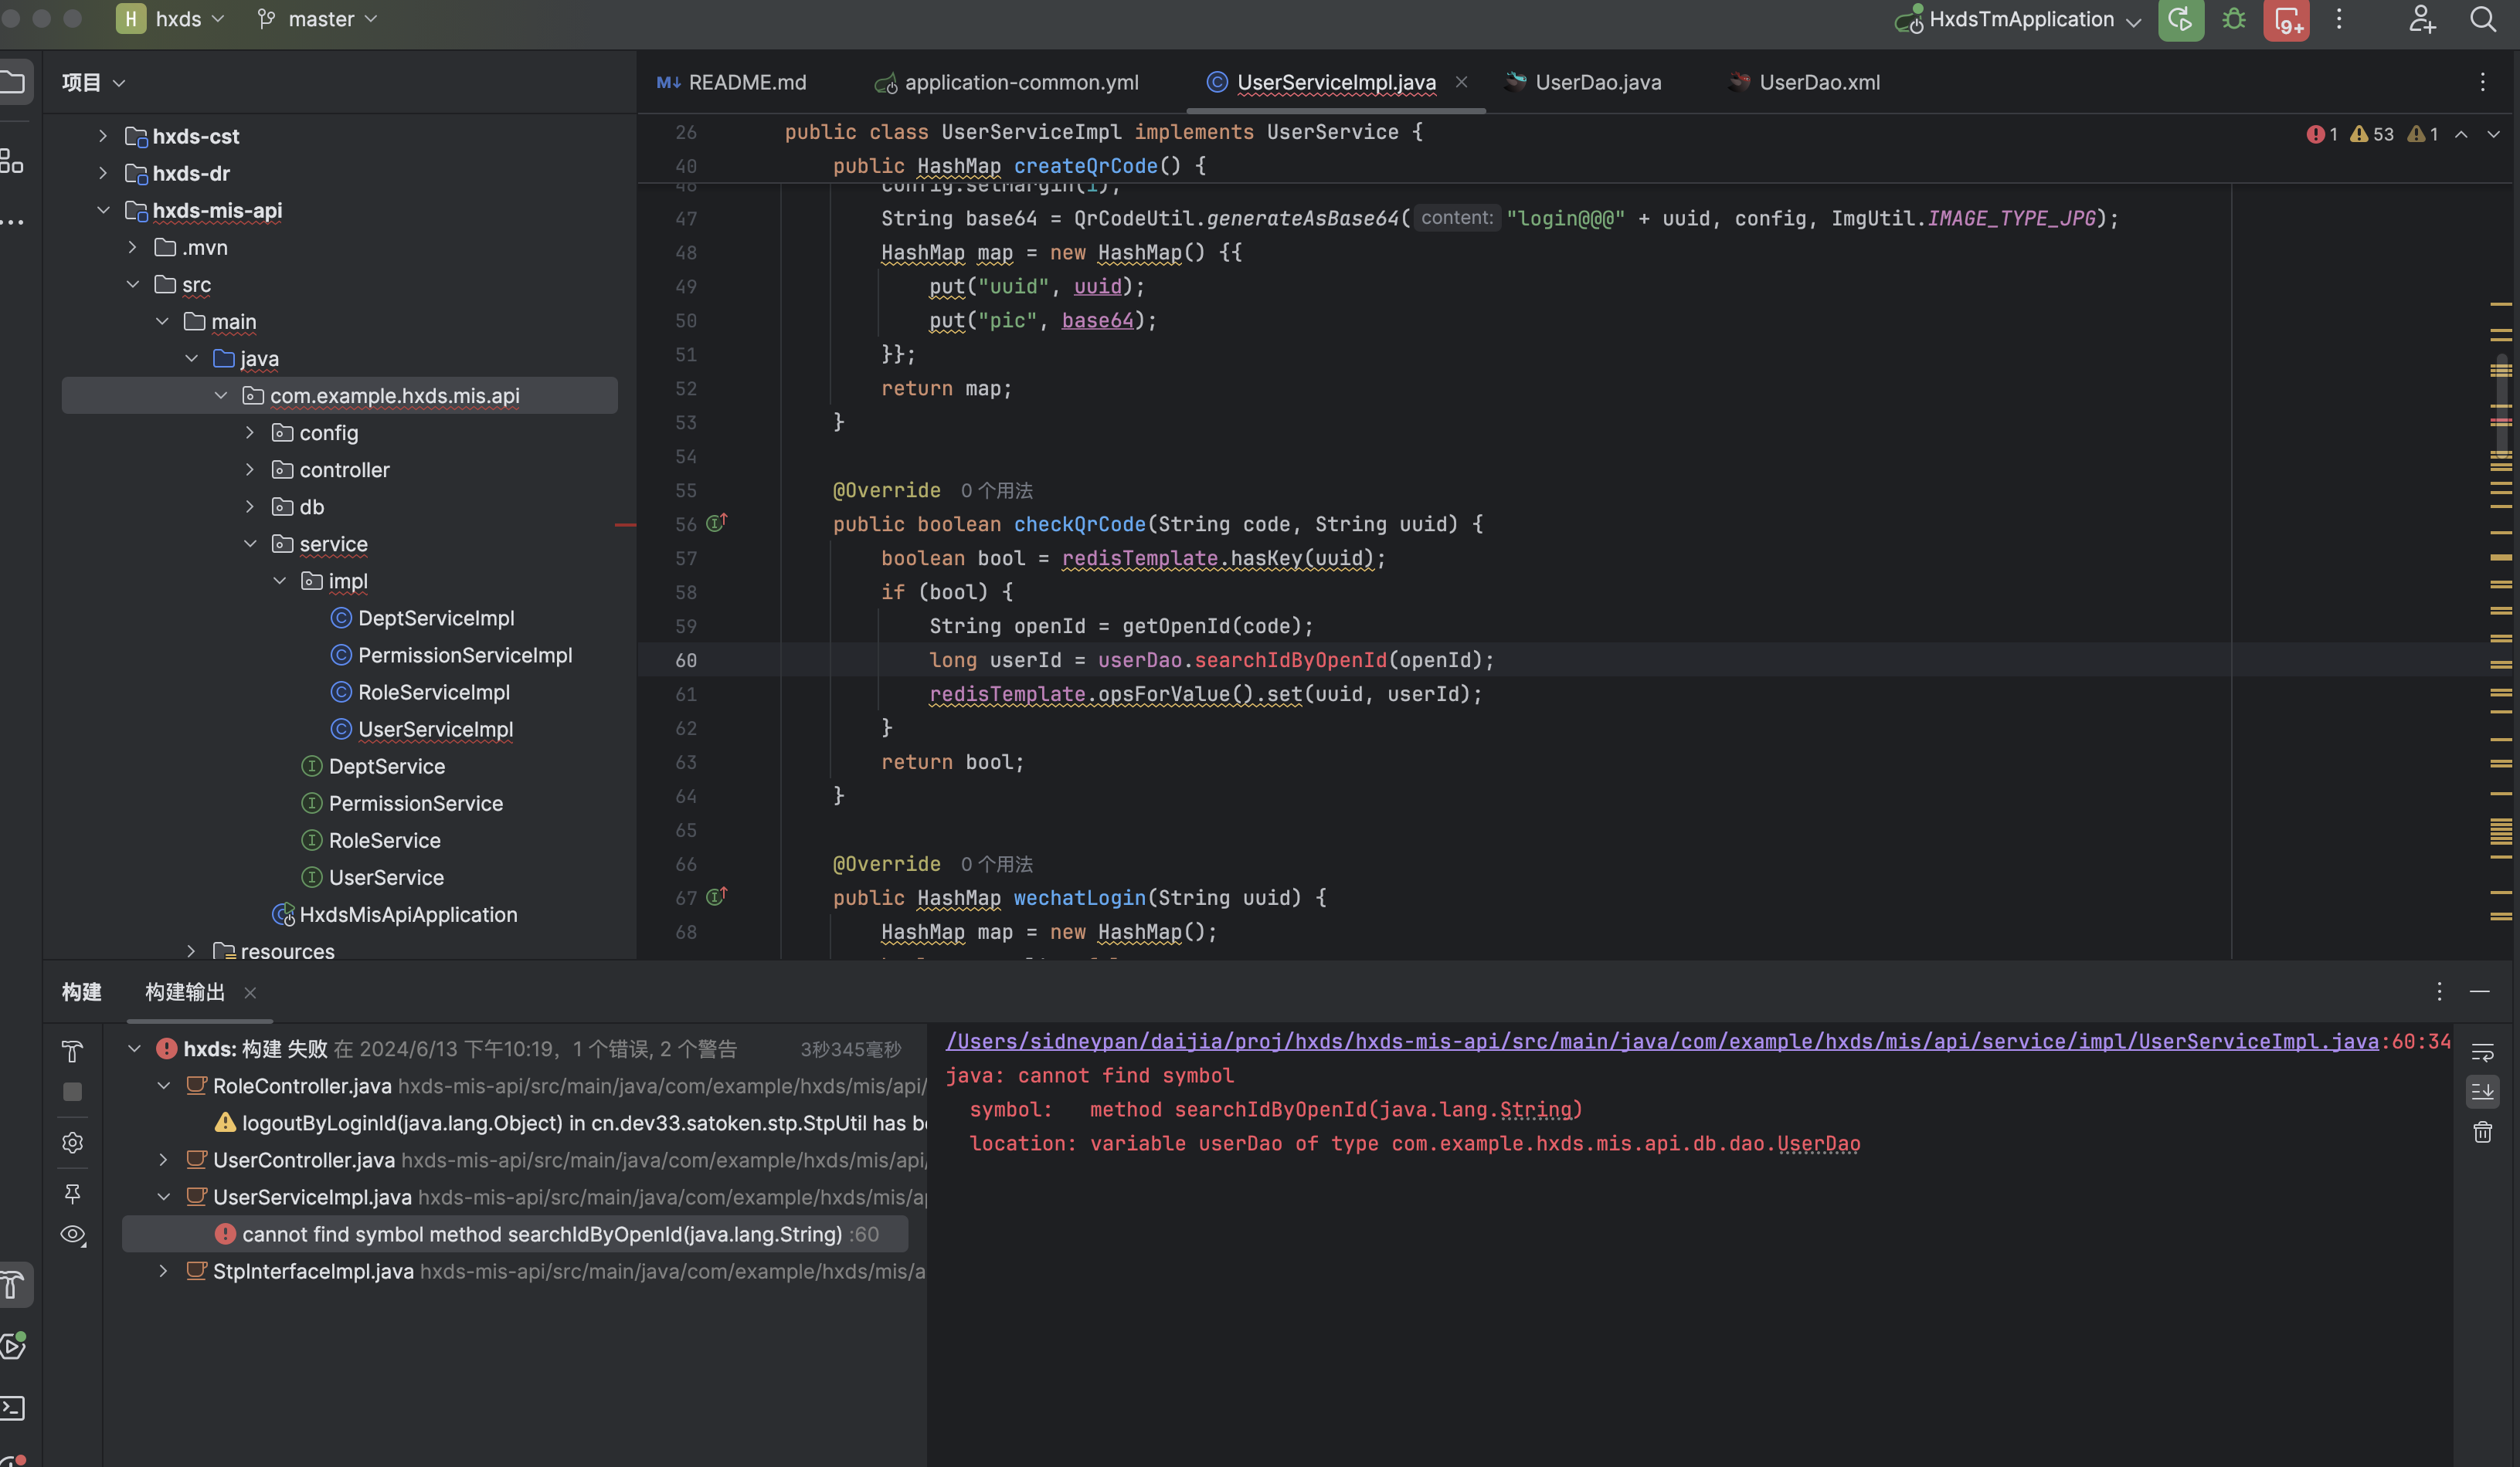Open the 项目 view dropdown
Image resolution: width=2520 pixels, height=1467 pixels.
[93, 83]
